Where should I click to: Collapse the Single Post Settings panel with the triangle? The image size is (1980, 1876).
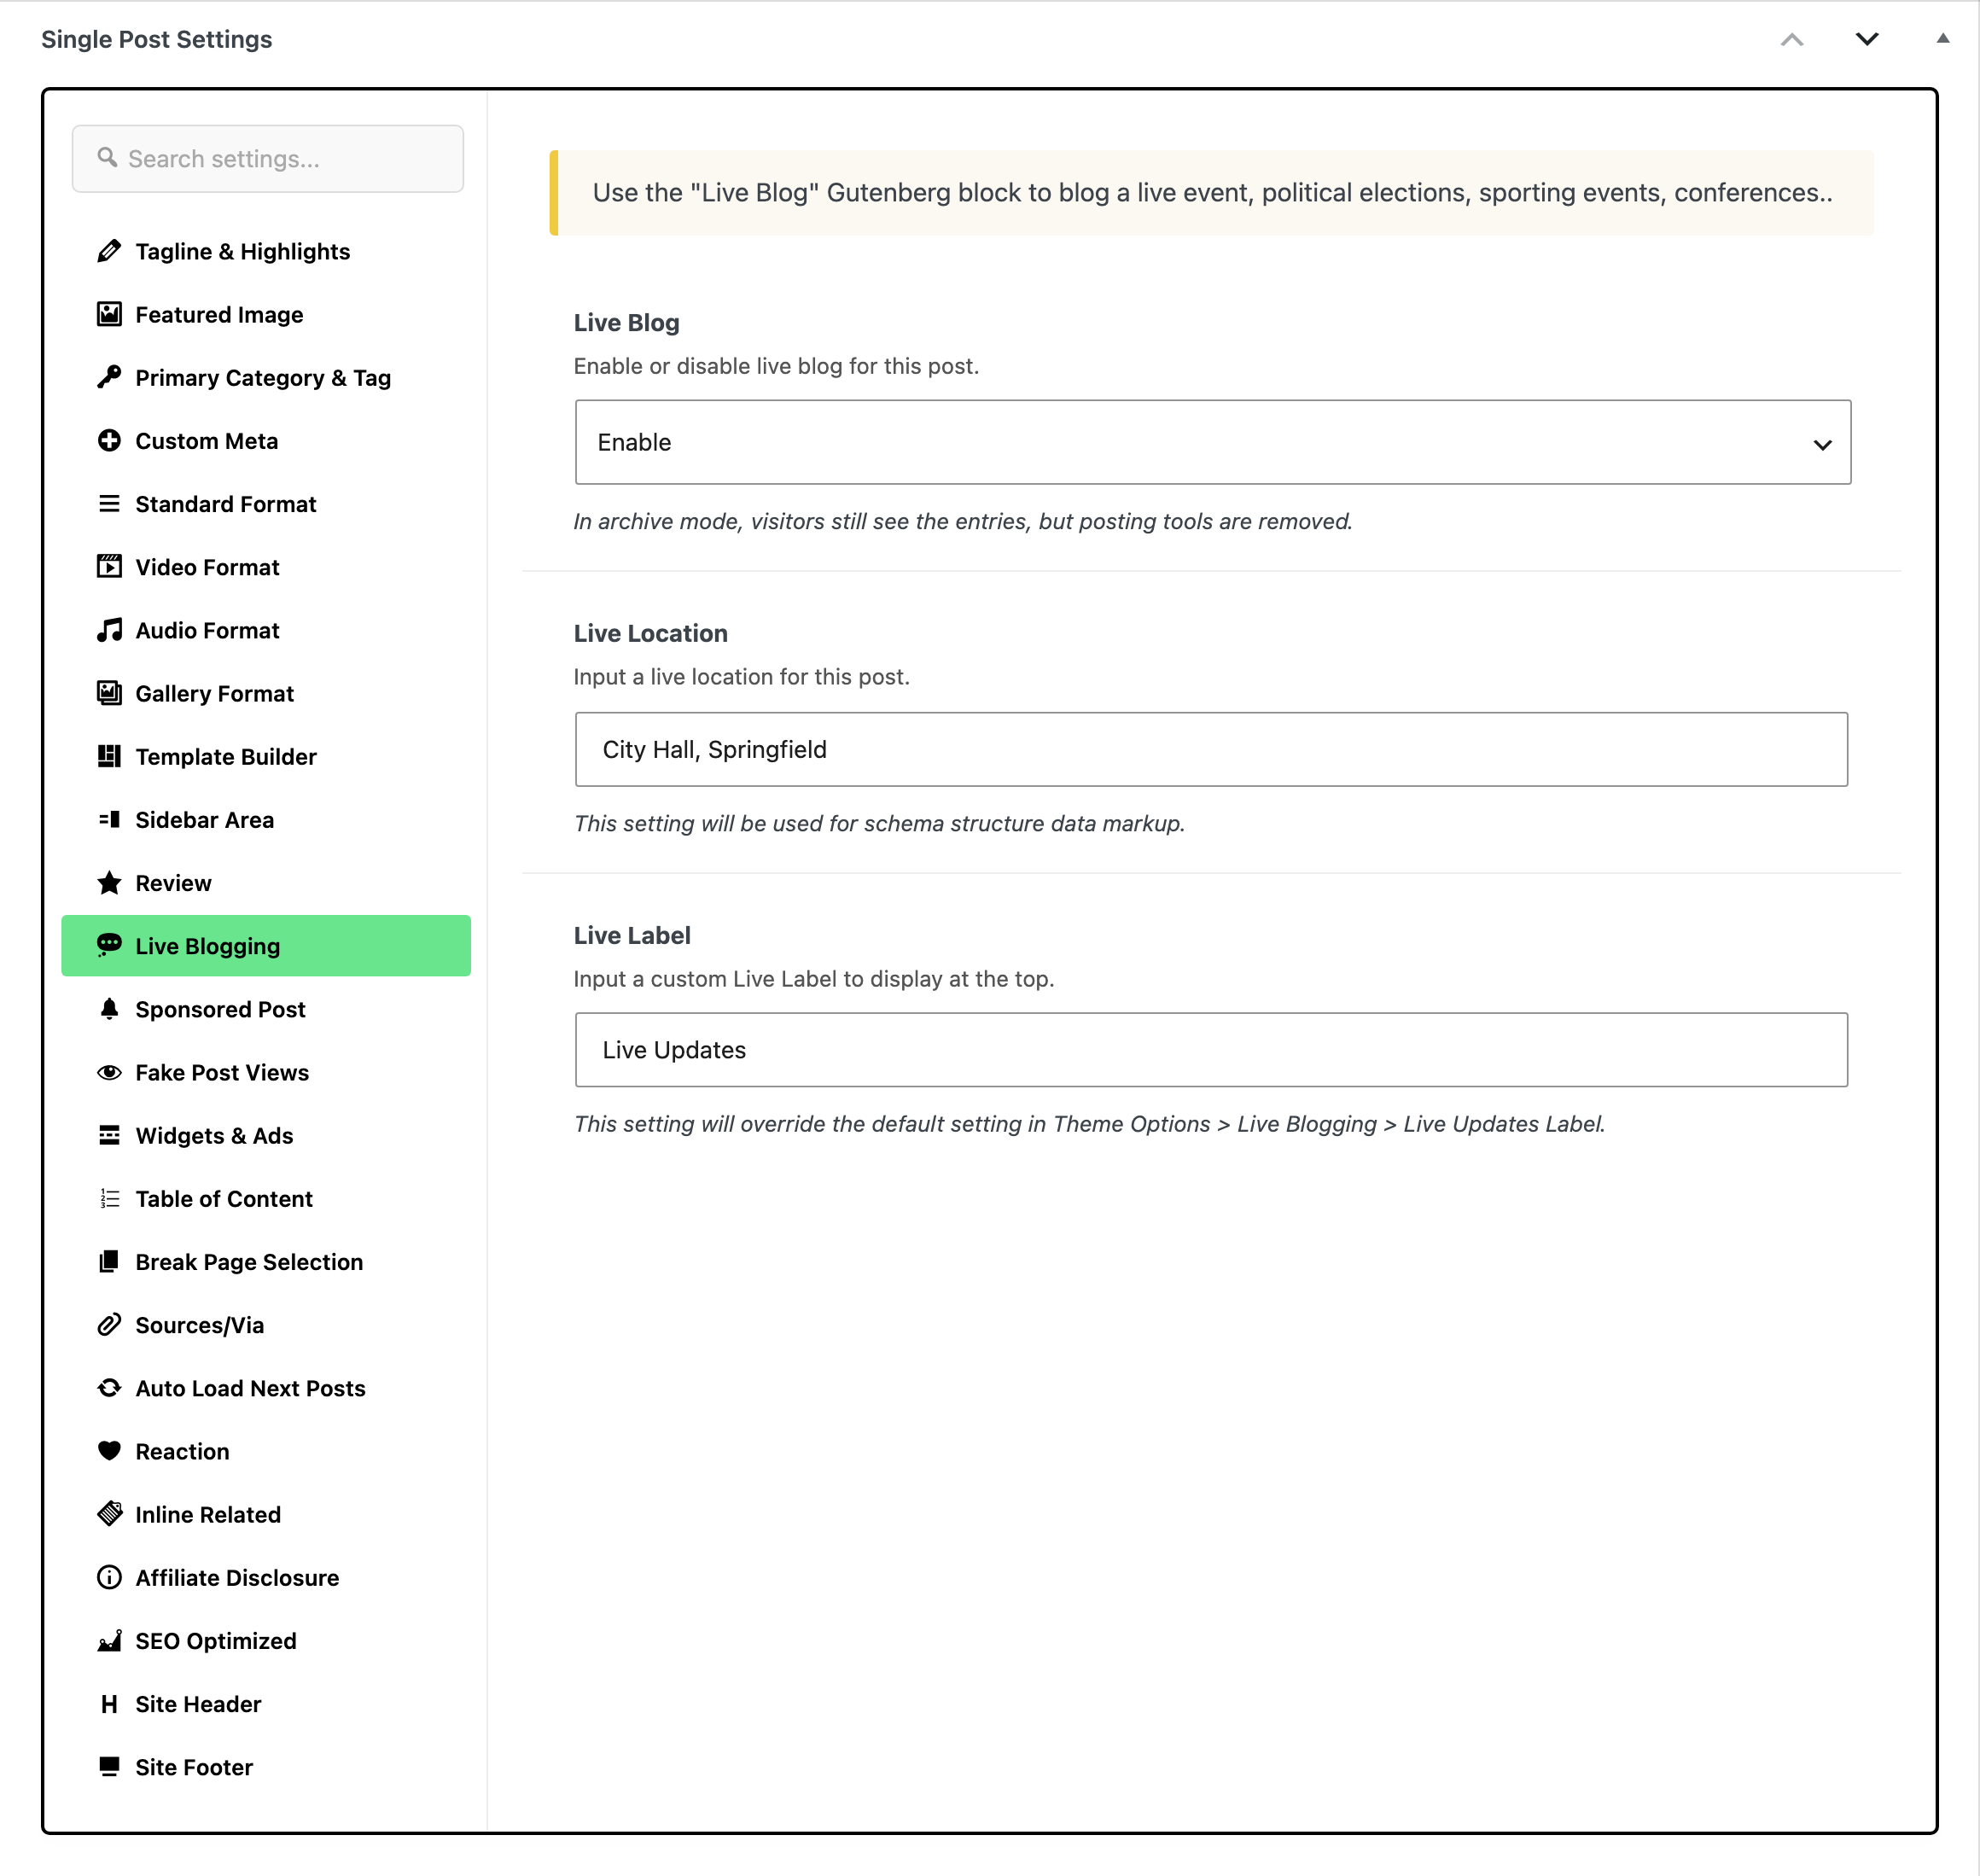[1942, 39]
